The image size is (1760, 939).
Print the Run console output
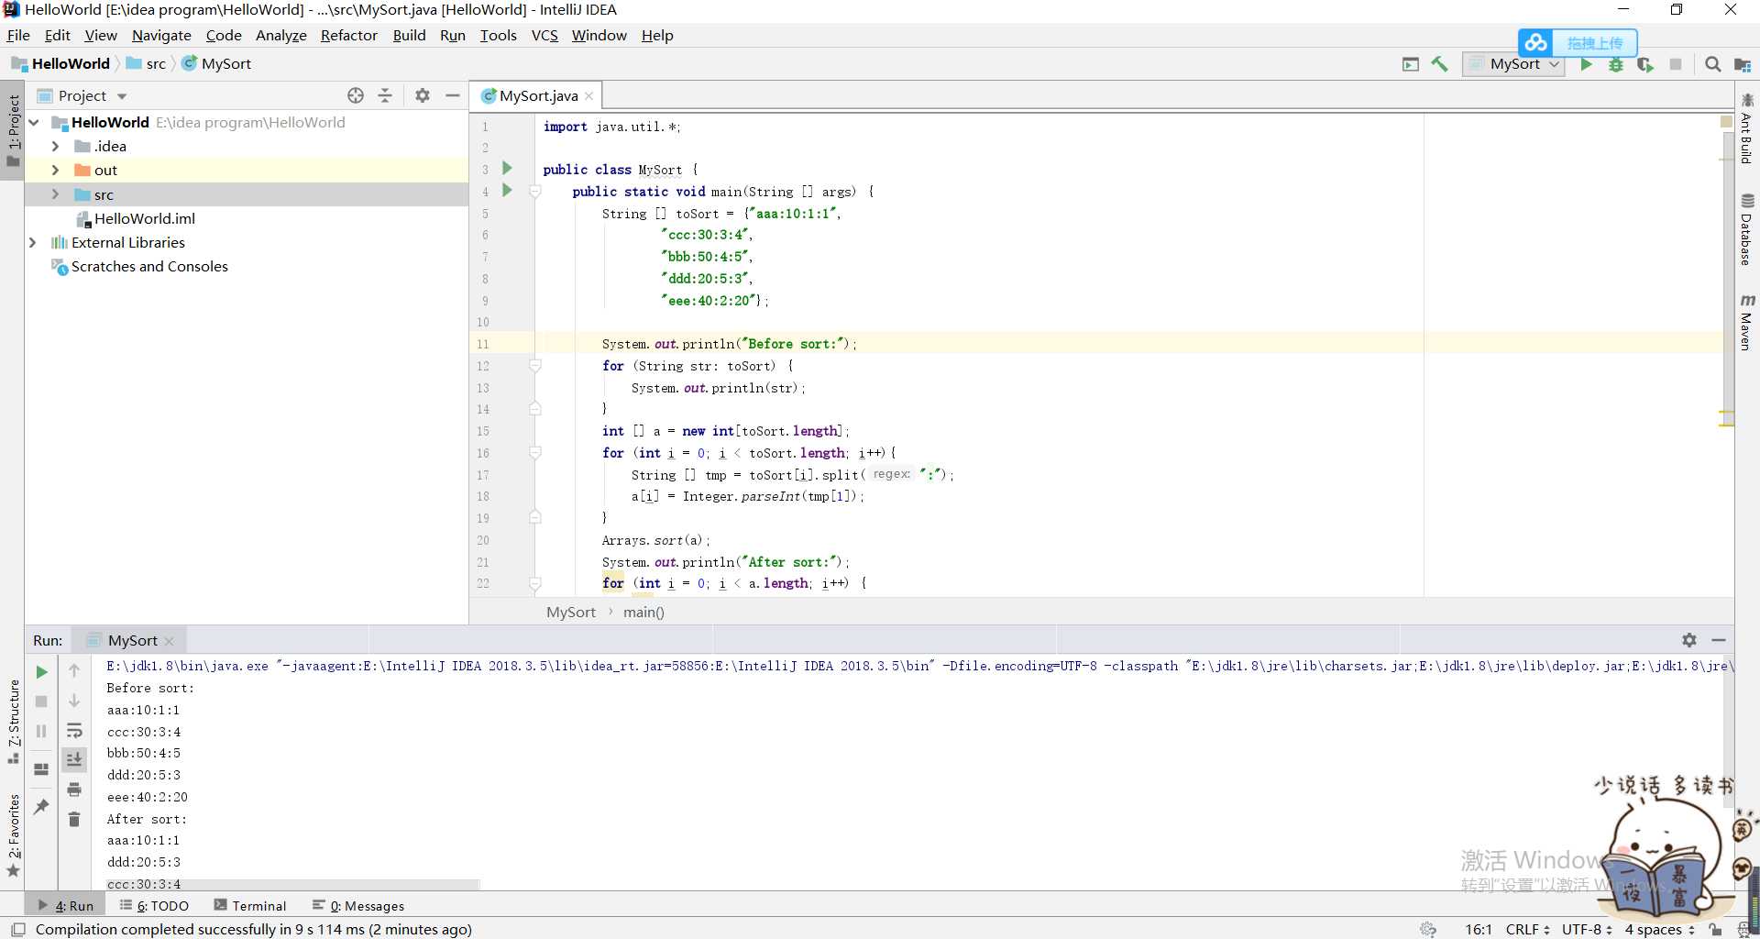click(x=74, y=790)
